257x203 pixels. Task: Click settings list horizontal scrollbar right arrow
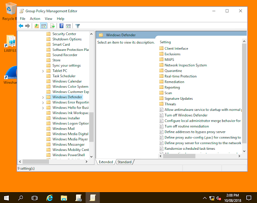click(239, 156)
